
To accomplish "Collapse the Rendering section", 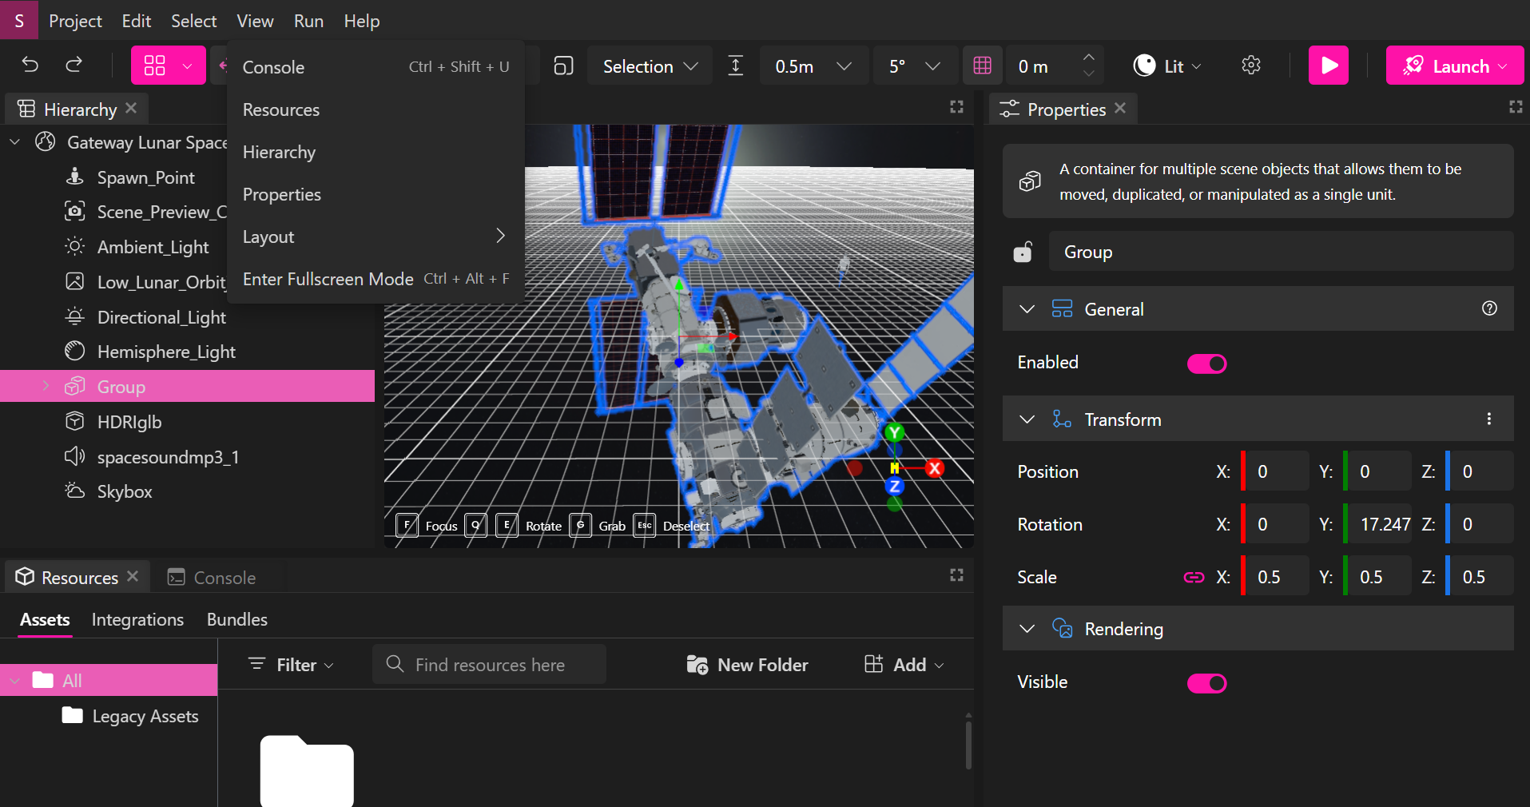I will click(1027, 629).
